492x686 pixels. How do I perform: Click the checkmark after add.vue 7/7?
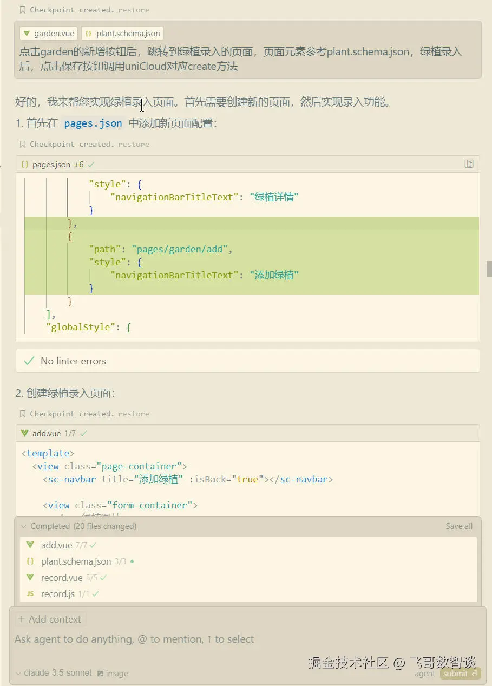pos(94,545)
